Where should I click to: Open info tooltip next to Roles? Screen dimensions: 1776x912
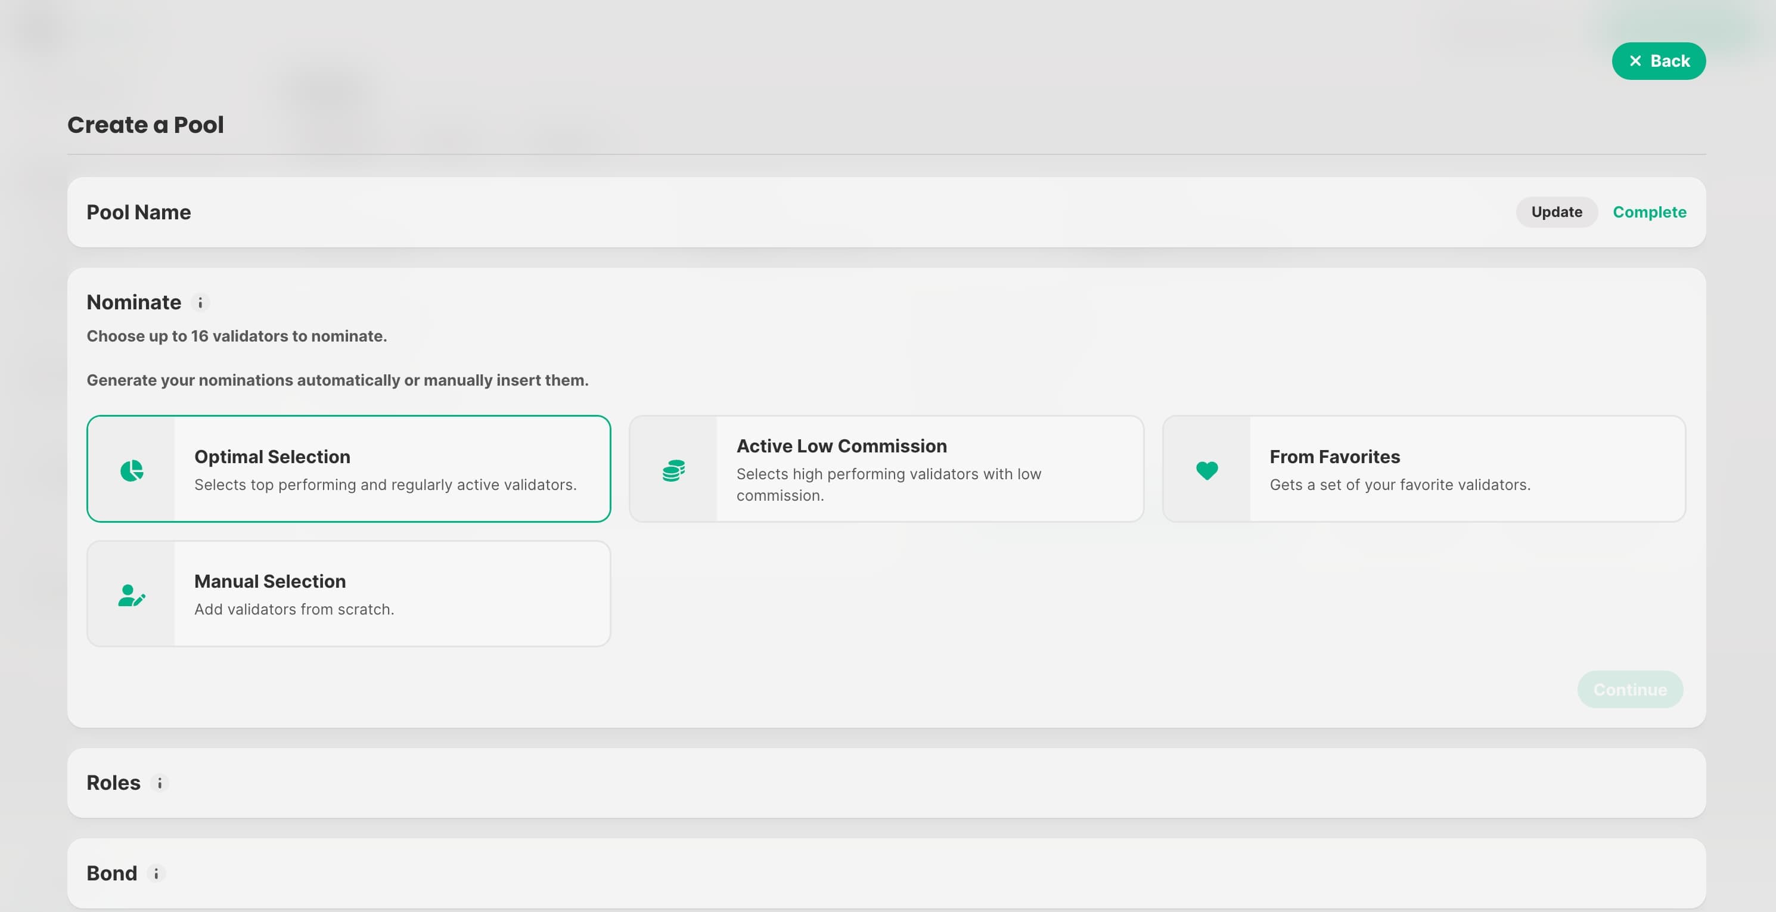[160, 783]
